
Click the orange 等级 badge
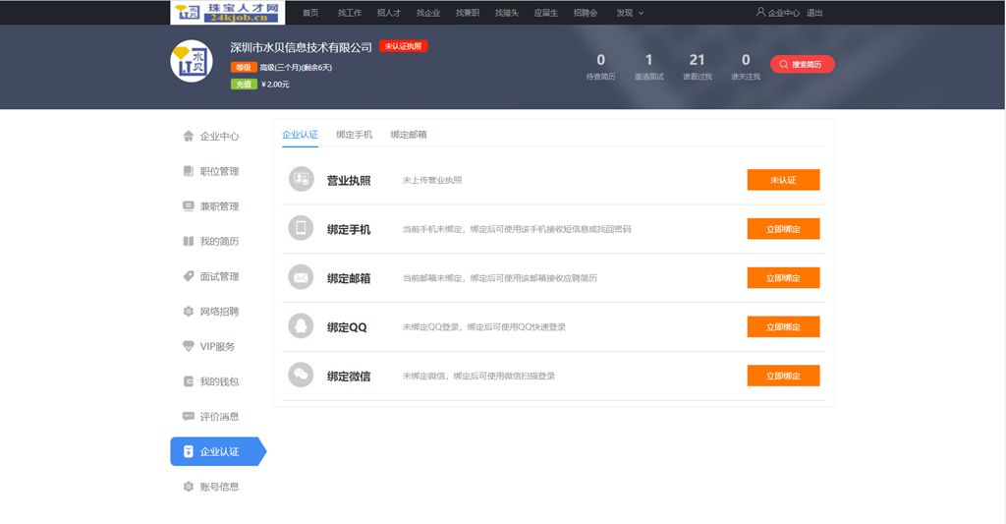pos(244,68)
